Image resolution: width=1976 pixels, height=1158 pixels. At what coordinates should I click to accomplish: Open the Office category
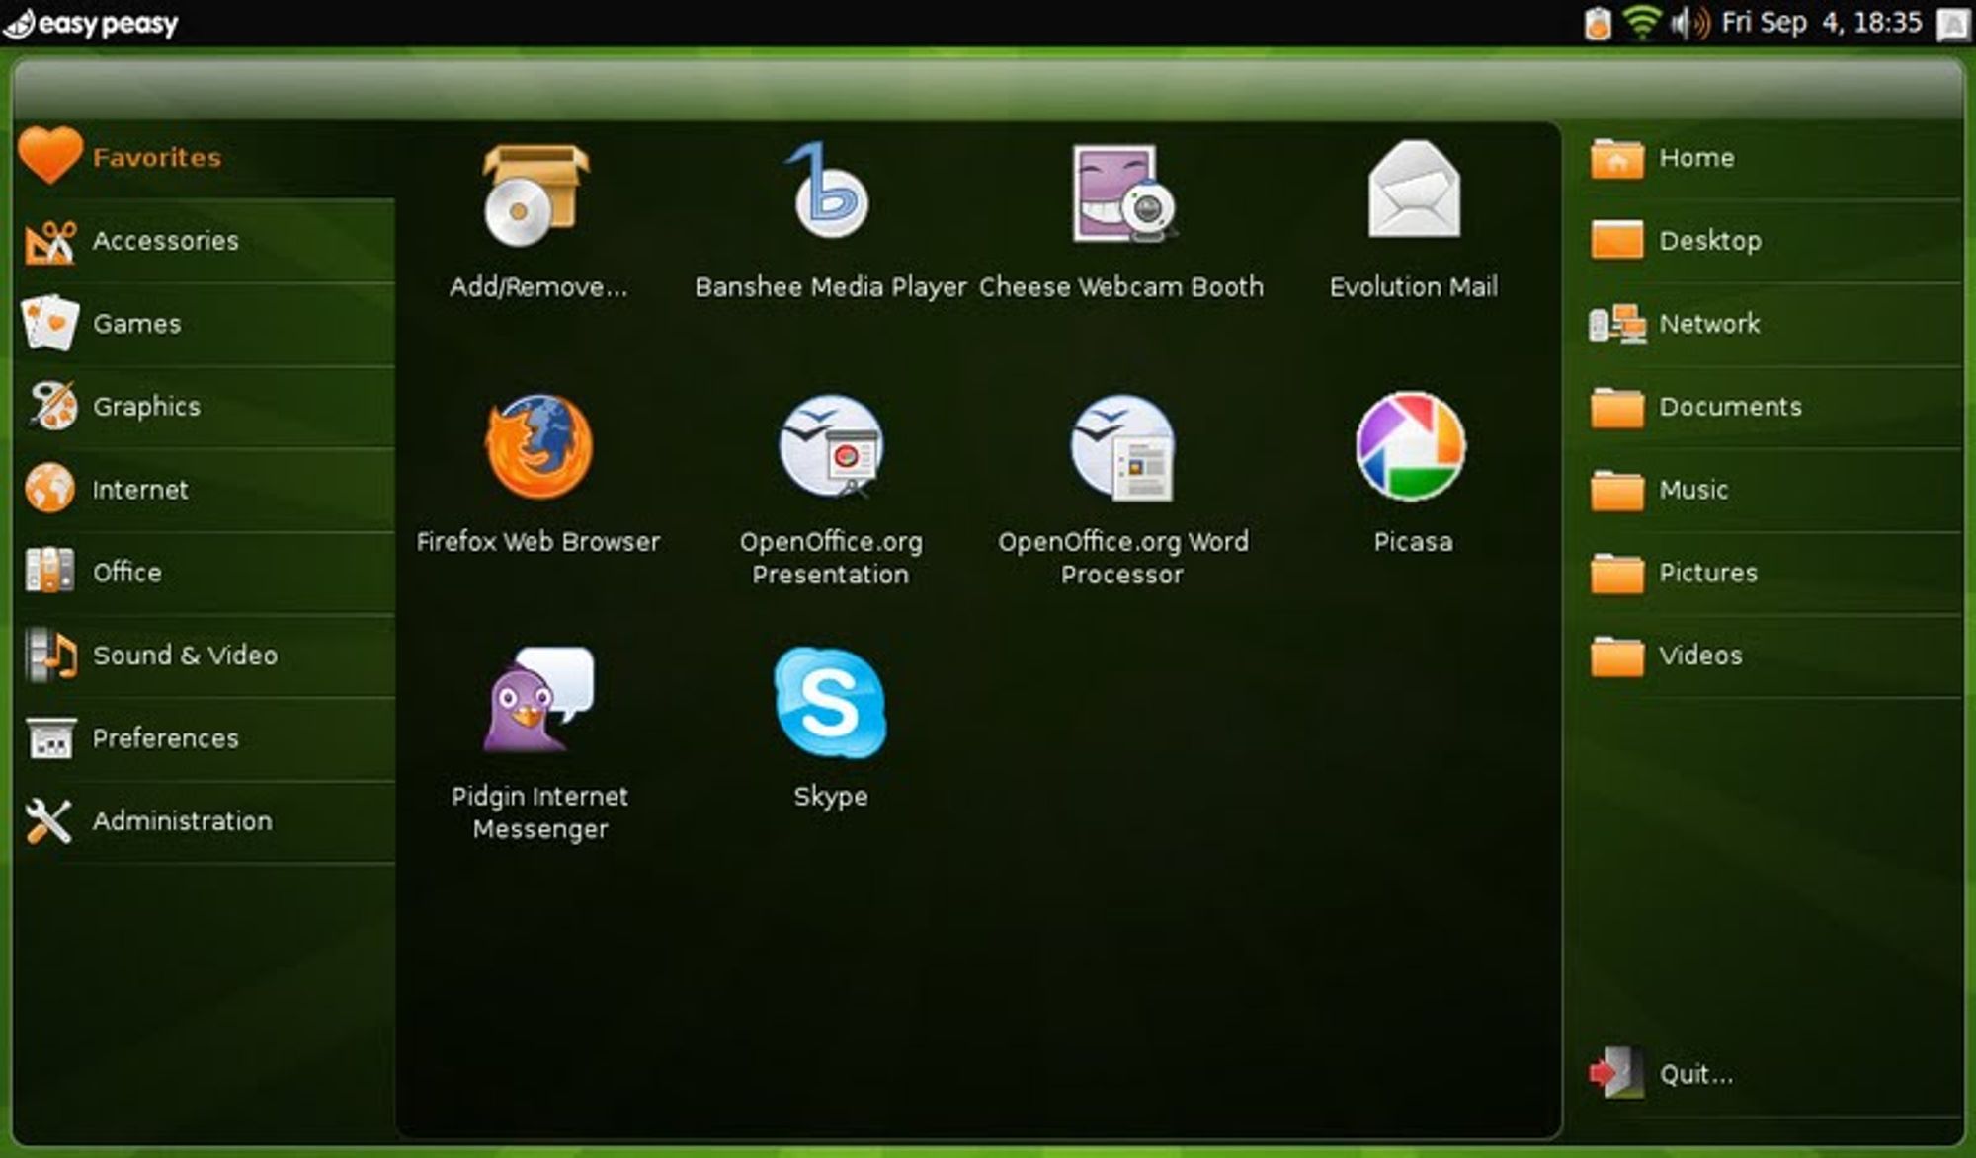(x=205, y=573)
